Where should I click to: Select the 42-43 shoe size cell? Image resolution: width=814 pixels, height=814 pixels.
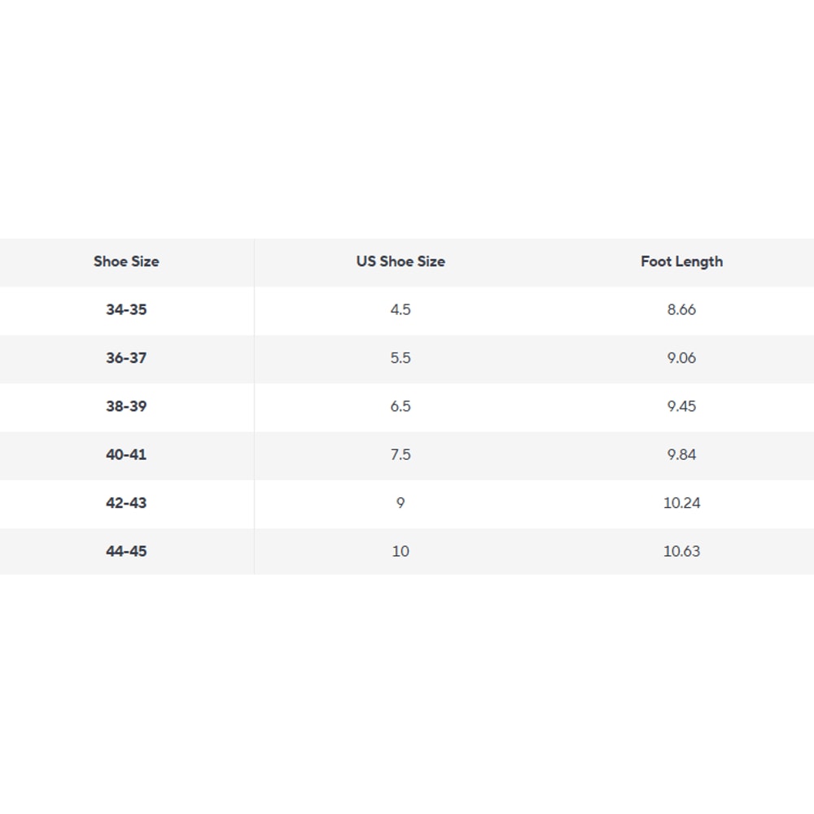[x=126, y=502]
